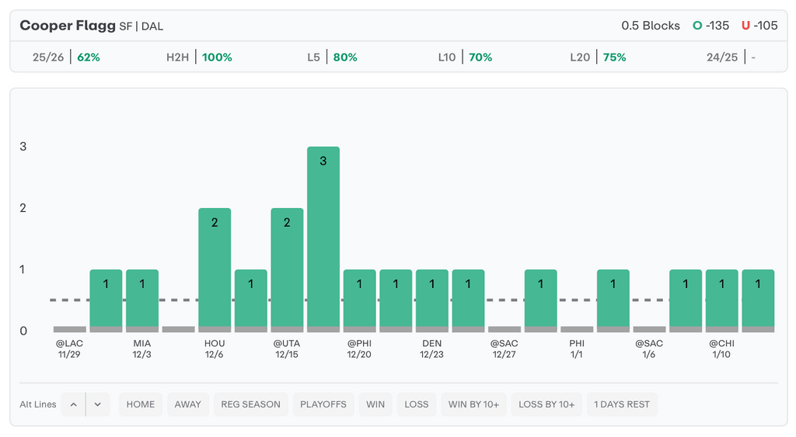Open the L20 75% split

(598, 57)
